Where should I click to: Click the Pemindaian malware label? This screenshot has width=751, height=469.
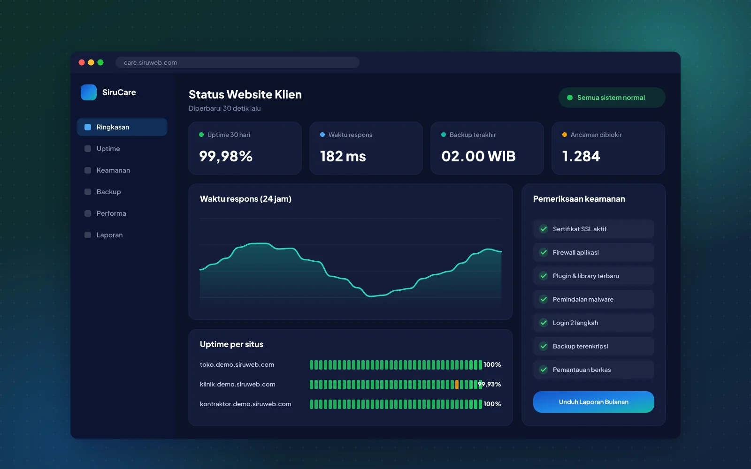(x=583, y=299)
